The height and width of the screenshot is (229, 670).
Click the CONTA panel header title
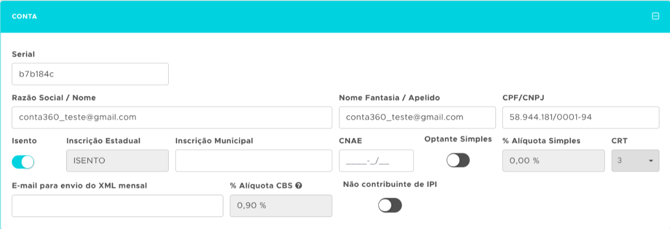24,16
